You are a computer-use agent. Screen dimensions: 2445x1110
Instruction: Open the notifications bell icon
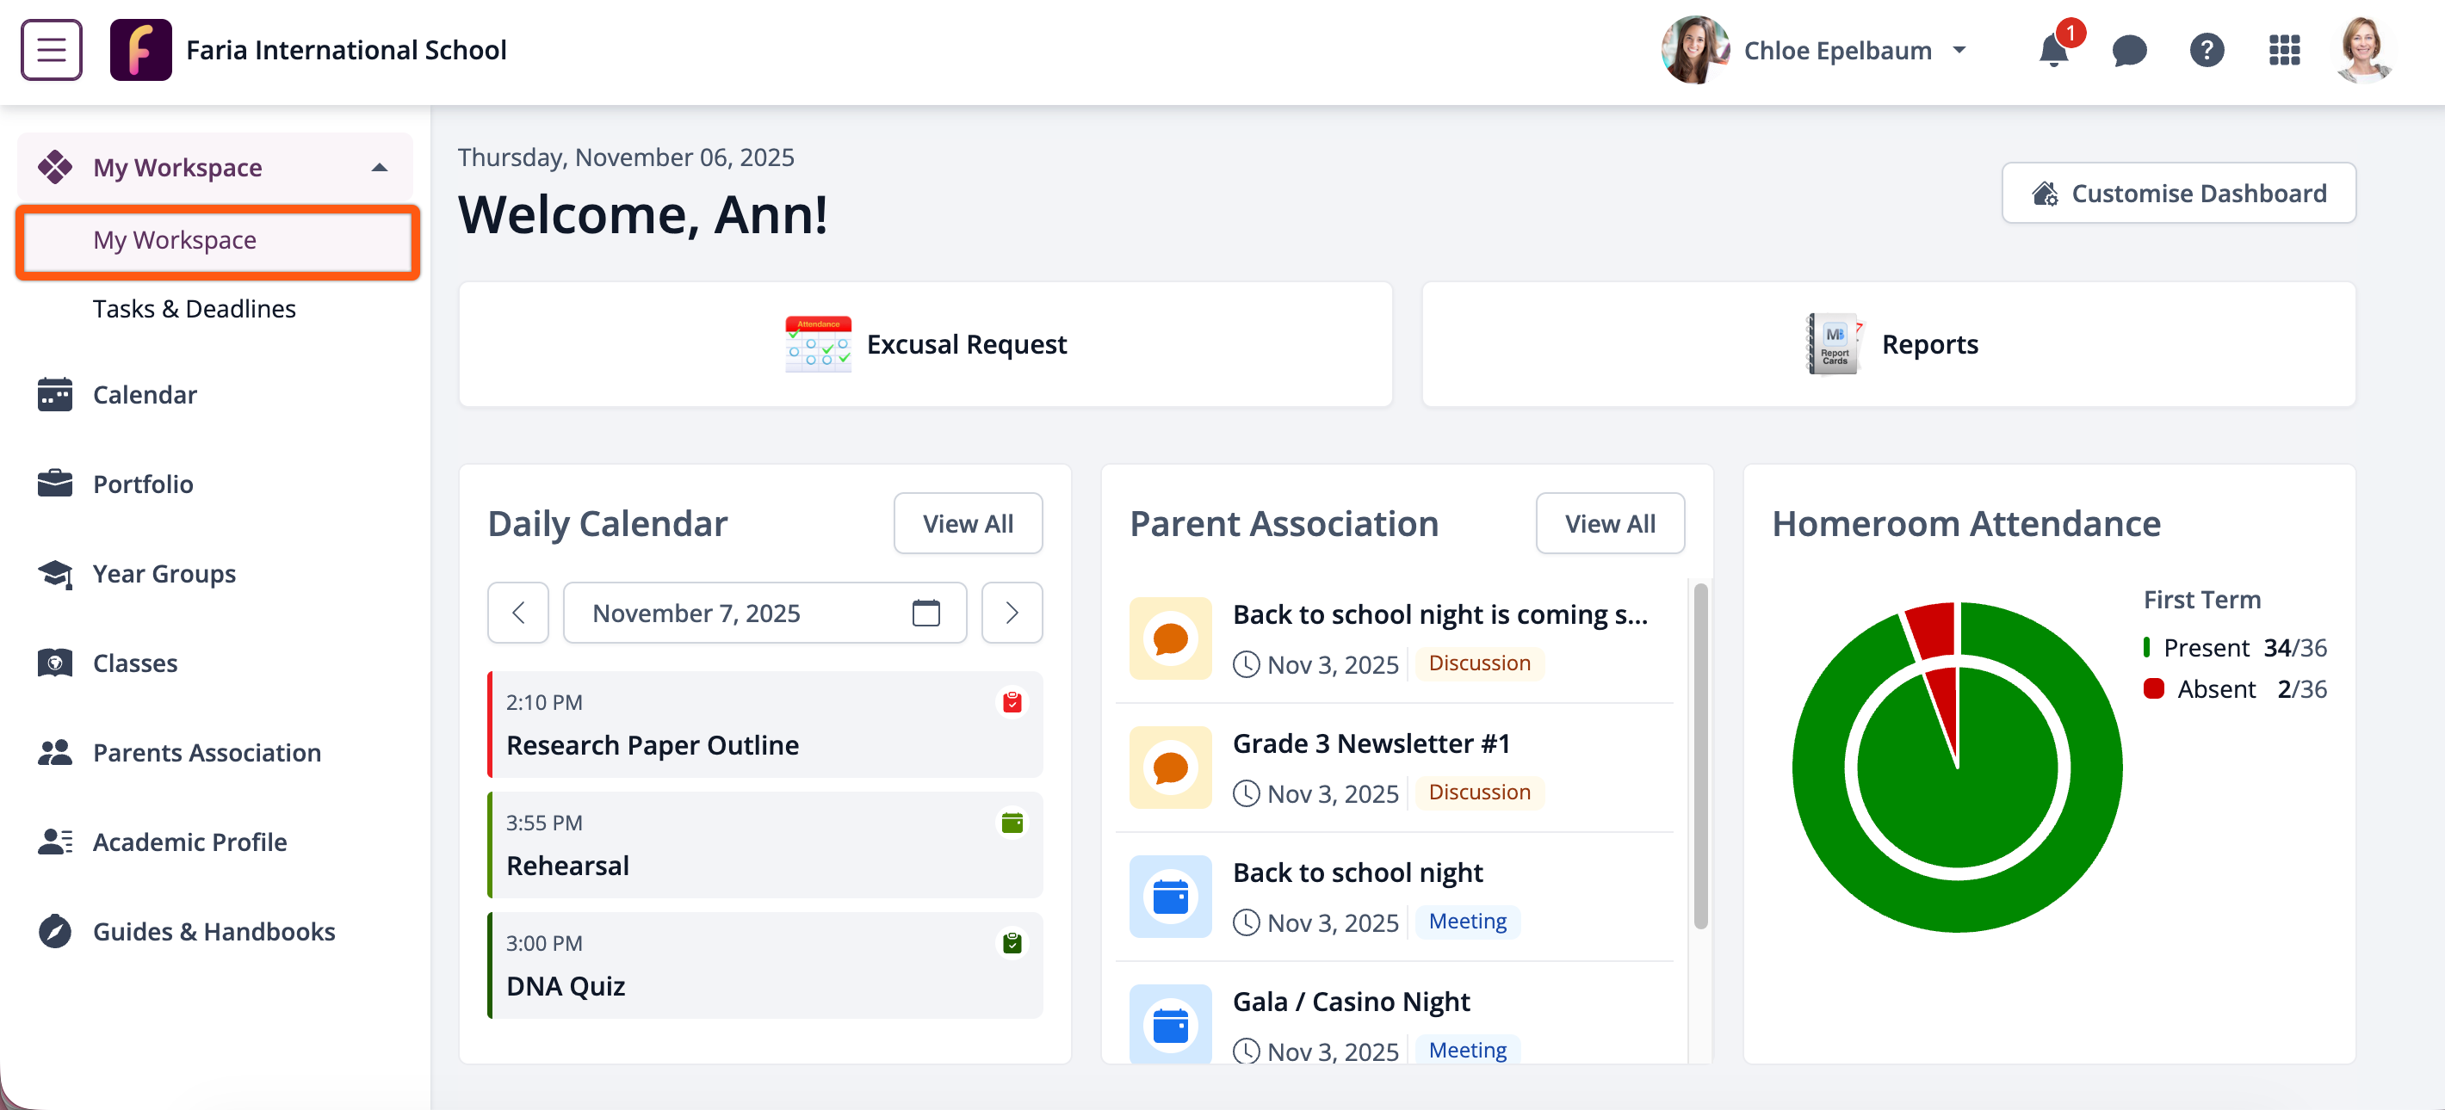[x=2053, y=52]
